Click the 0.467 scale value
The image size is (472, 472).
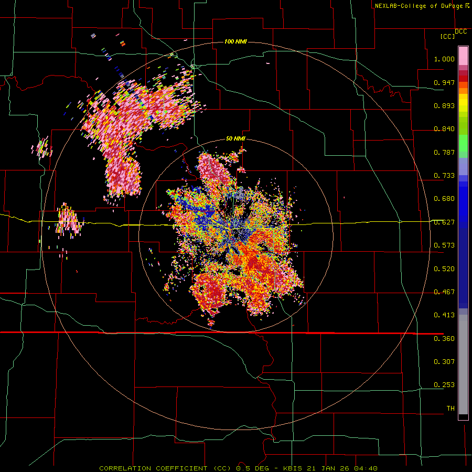tap(444, 292)
